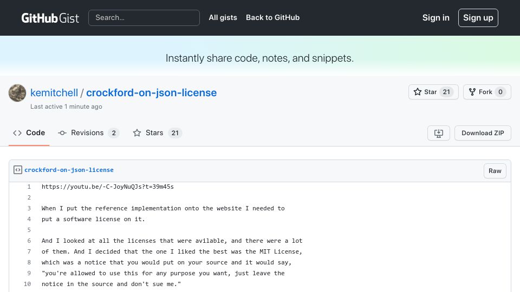Open the crockford-on-json-license file header link

click(69, 170)
